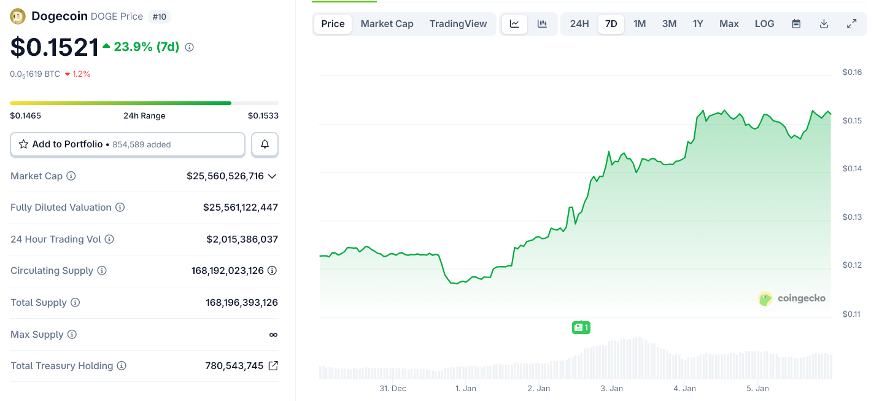Switch to candlestick chart view

point(541,23)
